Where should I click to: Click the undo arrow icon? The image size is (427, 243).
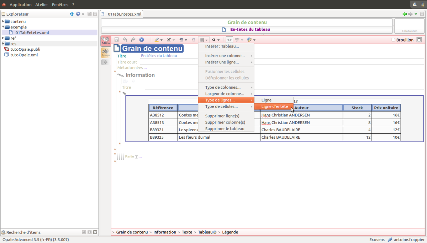[x=125, y=40]
